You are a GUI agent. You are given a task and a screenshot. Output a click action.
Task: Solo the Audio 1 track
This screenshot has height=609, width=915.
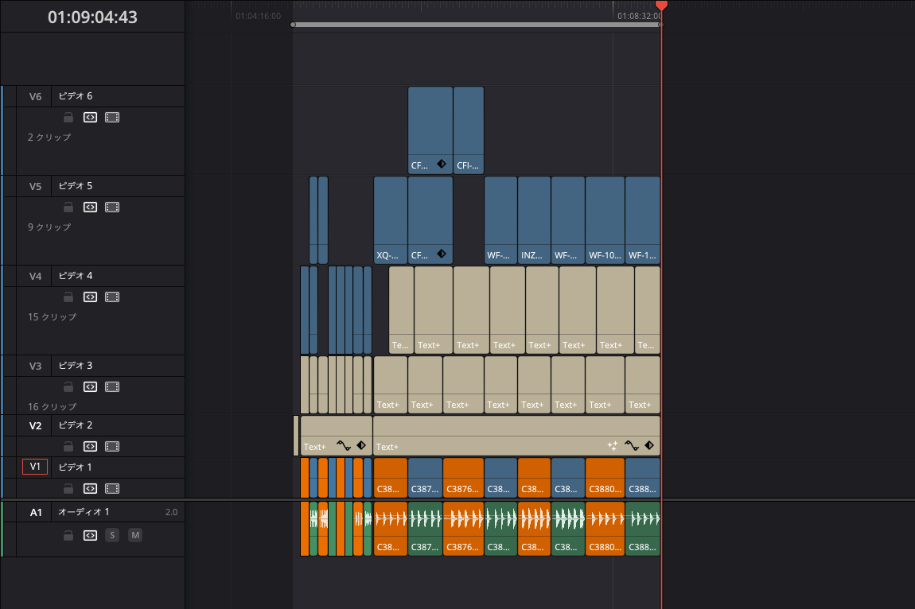click(112, 535)
